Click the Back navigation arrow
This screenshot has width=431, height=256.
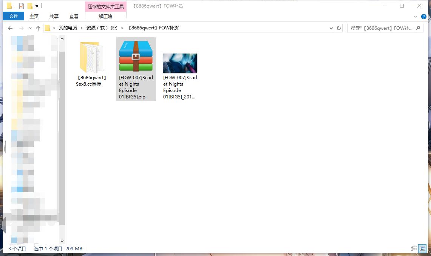[x=10, y=28]
